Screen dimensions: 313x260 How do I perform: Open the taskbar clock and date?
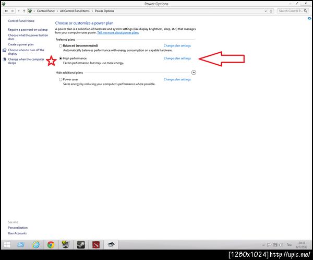tap(302, 245)
